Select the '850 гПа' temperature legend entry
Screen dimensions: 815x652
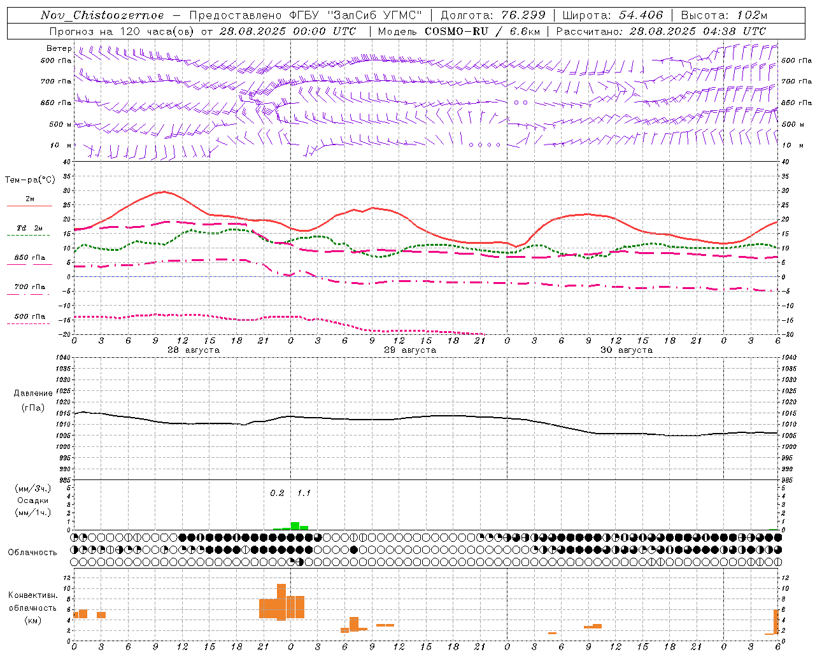pos(30,258)
